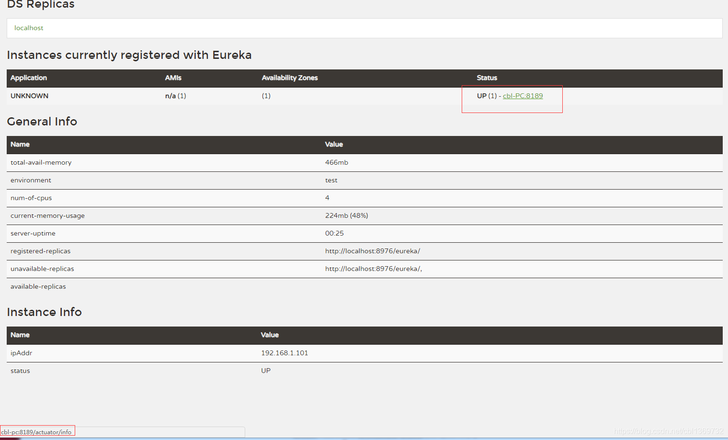Select the num-of-cpus row
Screen dimensions: 728x440
coord(31,198)
